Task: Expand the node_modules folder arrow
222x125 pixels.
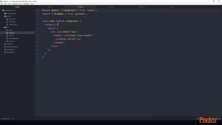Action: [3, 13]
